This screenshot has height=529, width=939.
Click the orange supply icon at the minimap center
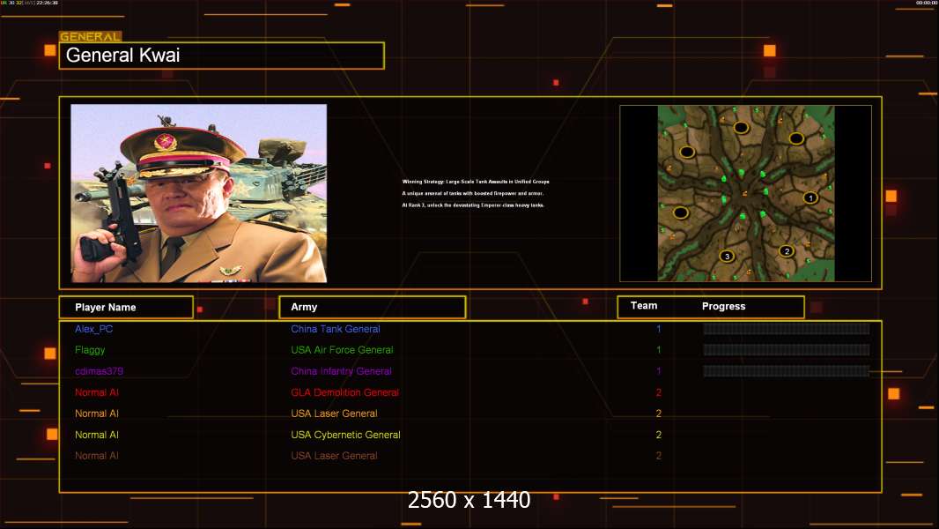pyautogui.click(x=745, y=193)
